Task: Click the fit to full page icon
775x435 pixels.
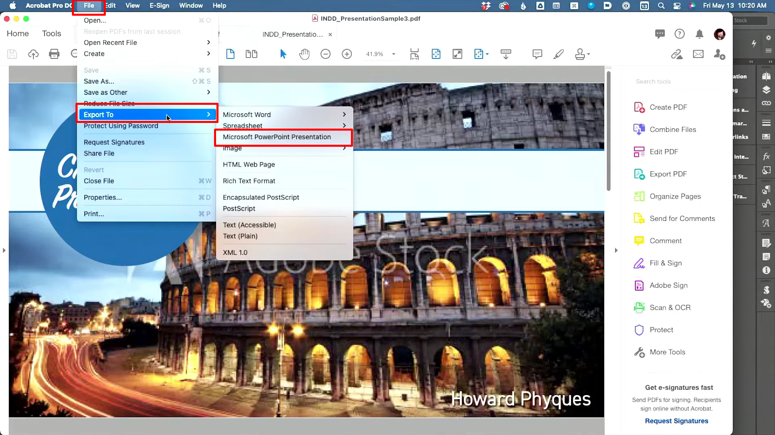Action: click(x=436, y=54)
